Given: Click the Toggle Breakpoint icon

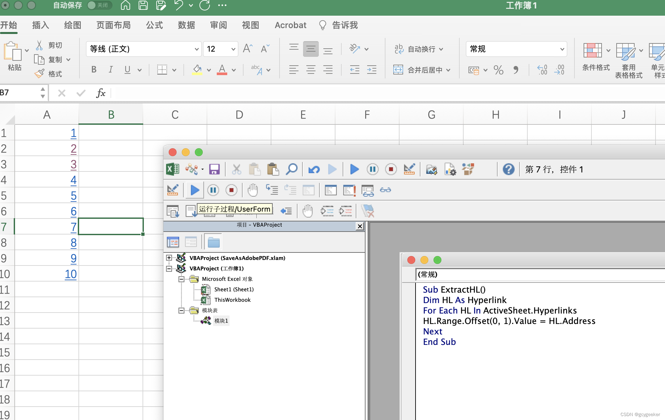Looking at the screenshot, I should pyautogui.click(x=252, y=190).
